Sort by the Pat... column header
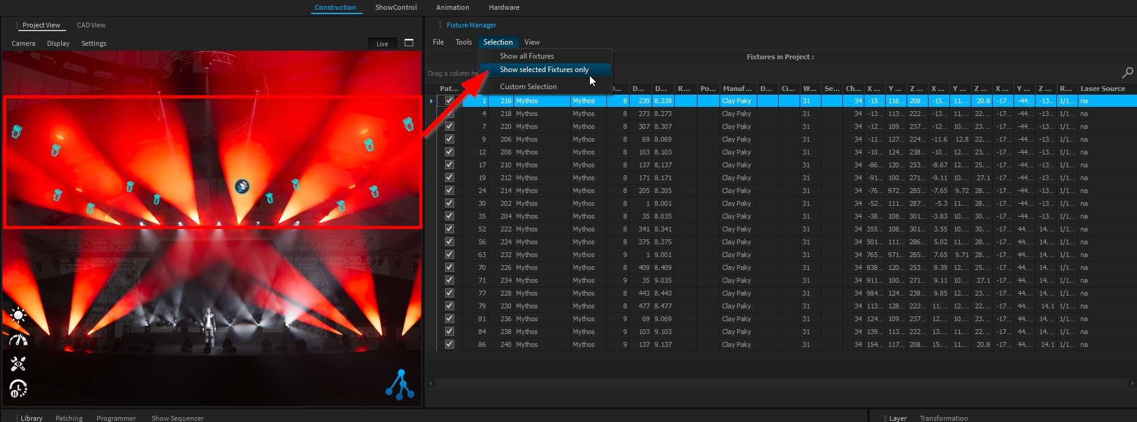The width and height of the screenshot is (1137, 422). (450, 89)
